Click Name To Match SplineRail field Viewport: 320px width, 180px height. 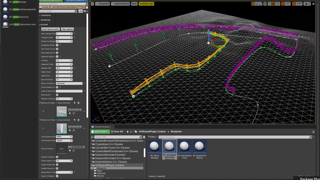[x=69, y=83]
